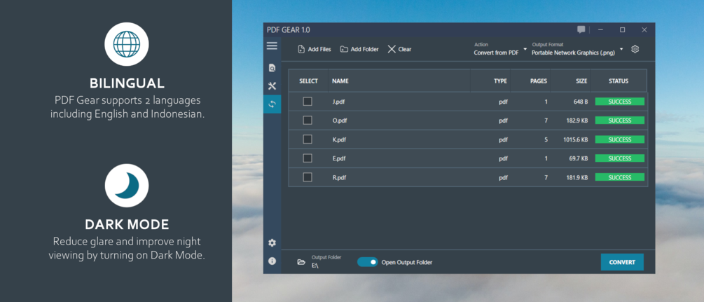Image resolution: width=704 pixels, height=302 pixels.
Task: Open output format settings gear
Action: click(x=635, y=50)
